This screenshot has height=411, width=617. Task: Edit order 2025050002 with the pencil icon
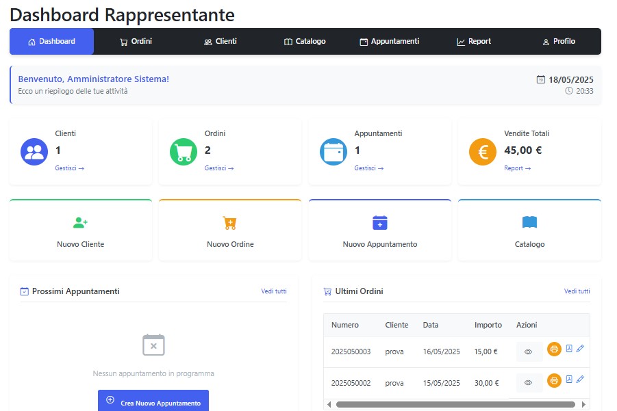pos(580,380)
